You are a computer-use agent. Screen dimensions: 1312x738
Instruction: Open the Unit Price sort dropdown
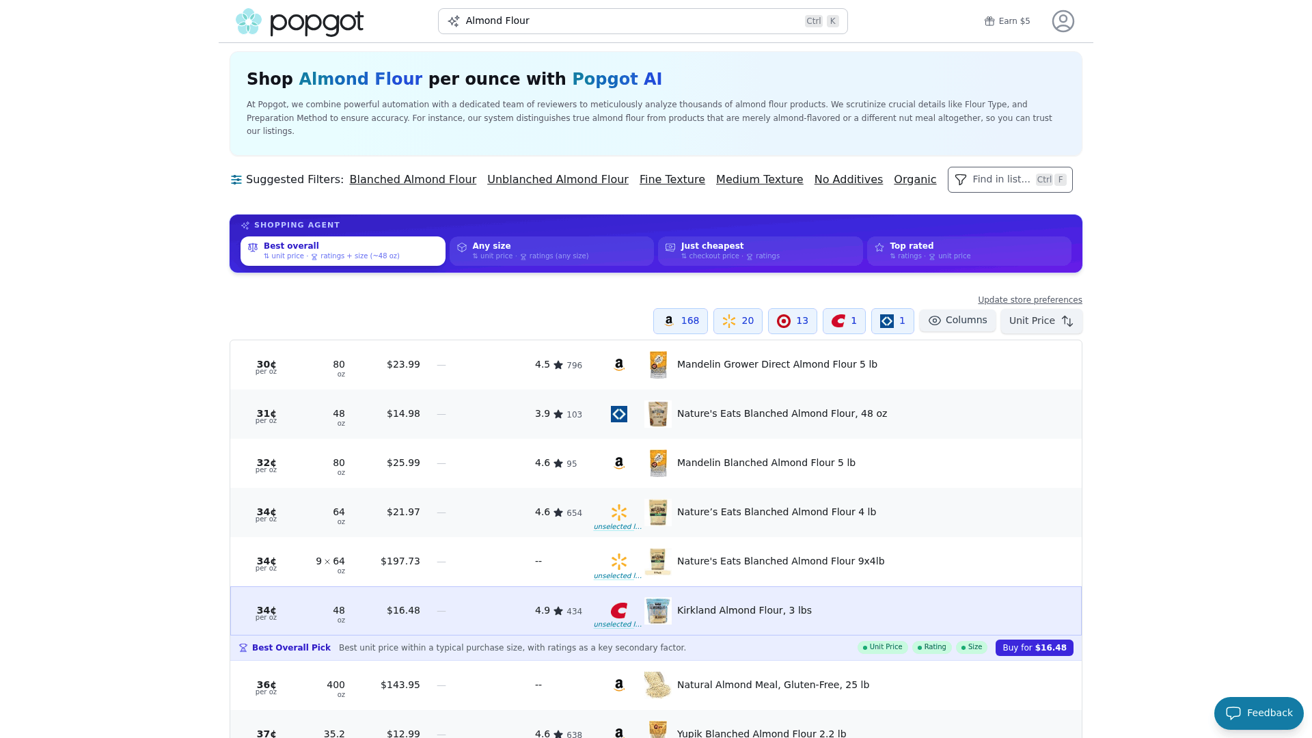[x=1041, y=321]
